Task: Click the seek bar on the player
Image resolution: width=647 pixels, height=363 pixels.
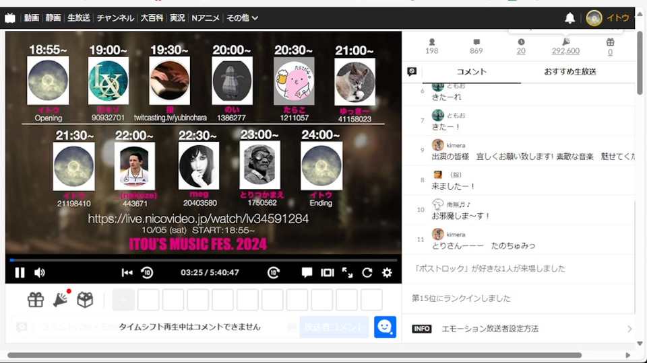Action: [204, 260]
